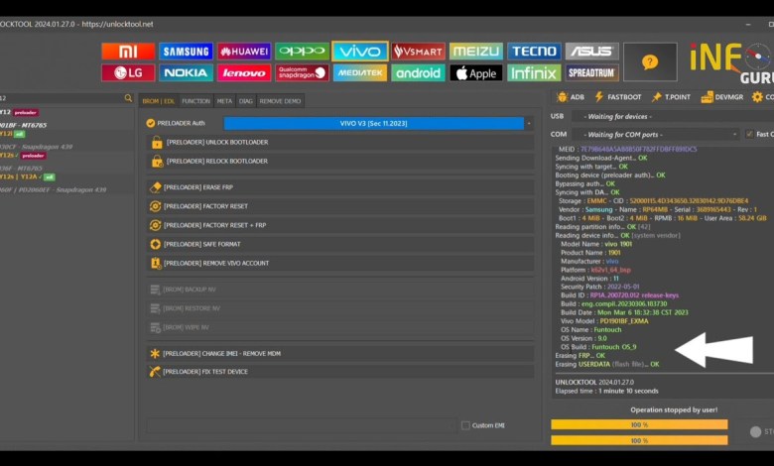Enable the Custom EMI checkbox
This screenshot has width=774, height=466.
[465, 425]
